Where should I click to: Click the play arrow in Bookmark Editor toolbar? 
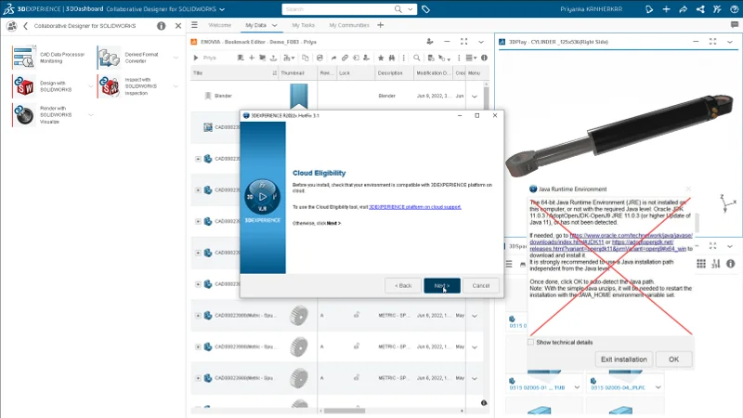point(196,58)
